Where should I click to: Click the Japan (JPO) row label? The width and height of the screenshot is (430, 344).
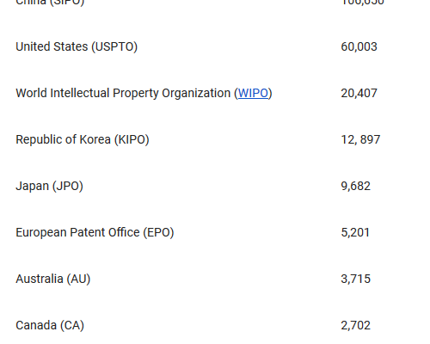49,186
